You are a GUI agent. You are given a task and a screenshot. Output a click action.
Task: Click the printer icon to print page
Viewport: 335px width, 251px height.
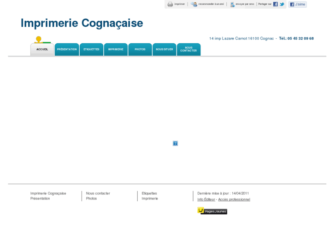click(170, 4)
